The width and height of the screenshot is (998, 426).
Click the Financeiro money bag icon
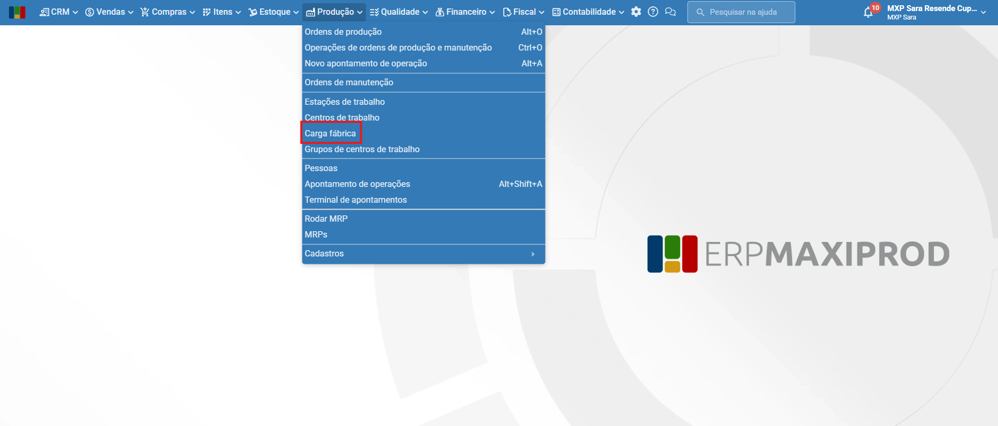point(440,12)
